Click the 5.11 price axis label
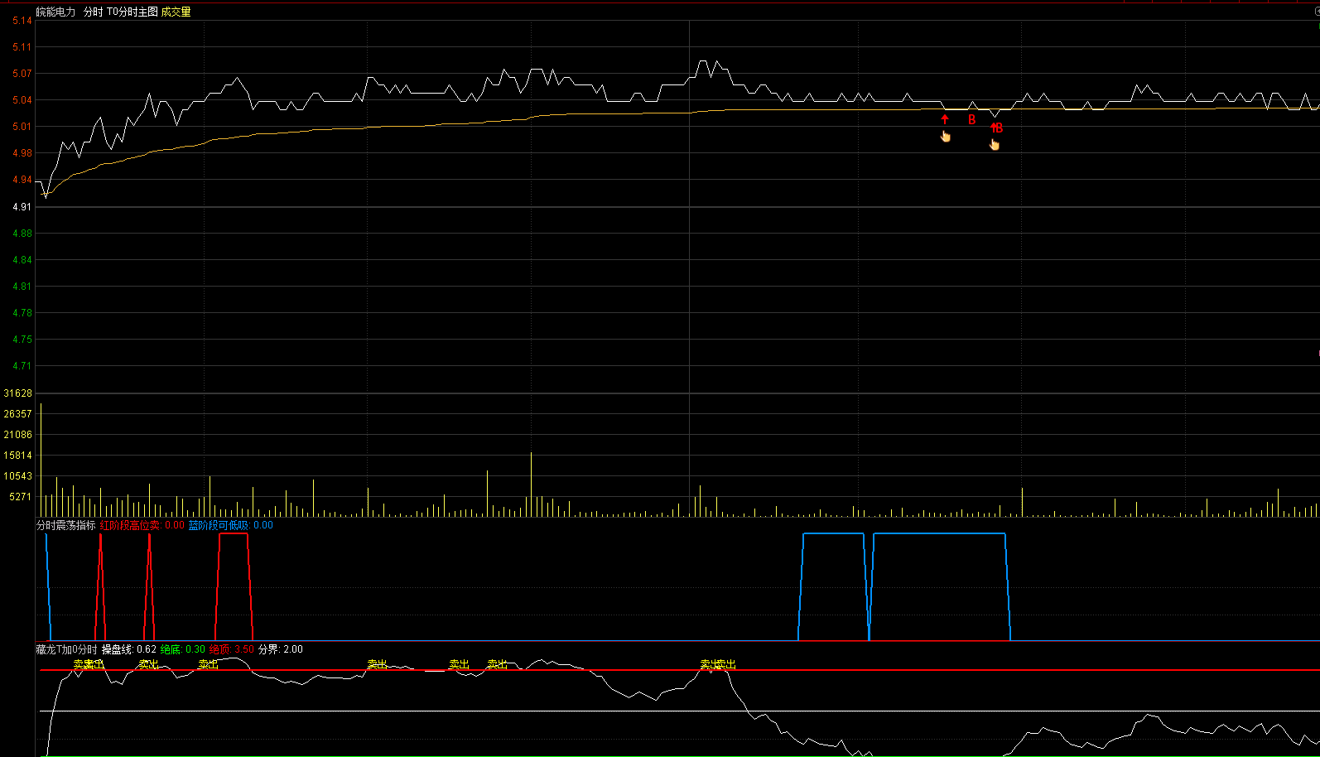 pos(22,47)
